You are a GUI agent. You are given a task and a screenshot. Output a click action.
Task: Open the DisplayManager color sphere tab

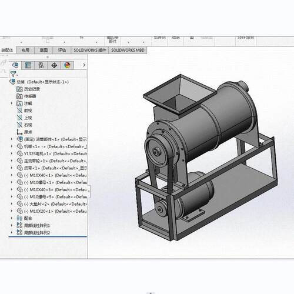tap(67, 65)
